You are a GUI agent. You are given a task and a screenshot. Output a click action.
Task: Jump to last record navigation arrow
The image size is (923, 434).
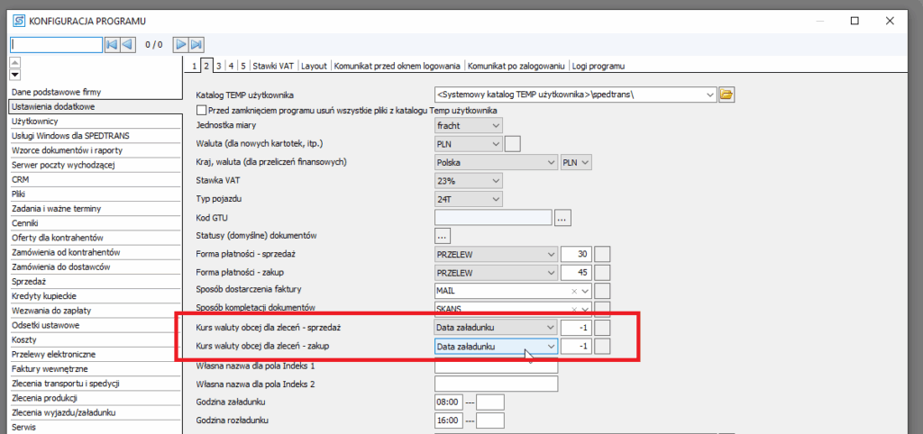(196, 44)
